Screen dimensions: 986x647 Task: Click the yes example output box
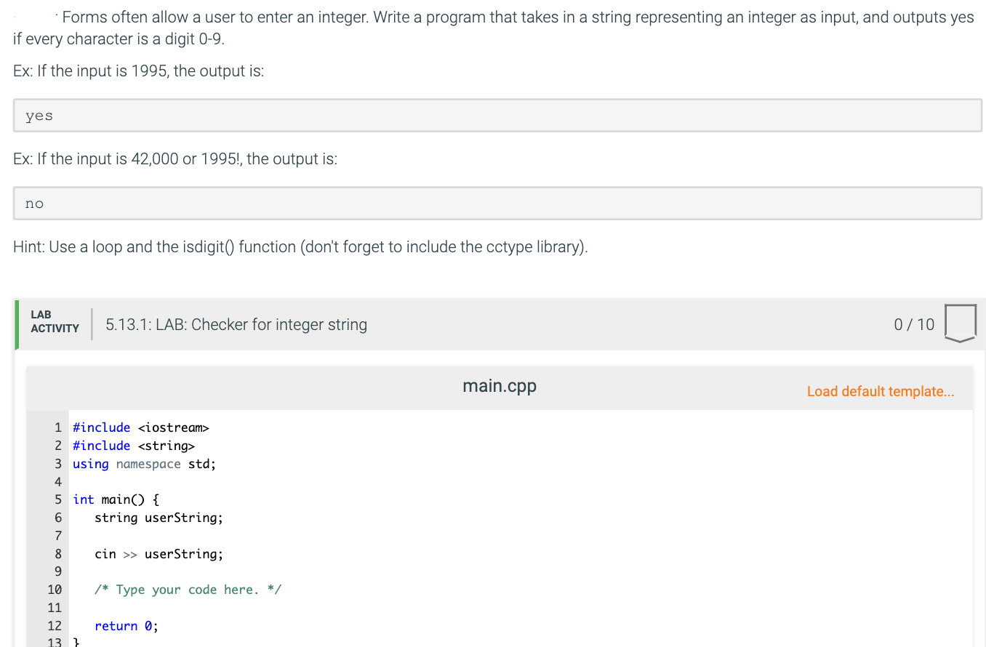497,116
